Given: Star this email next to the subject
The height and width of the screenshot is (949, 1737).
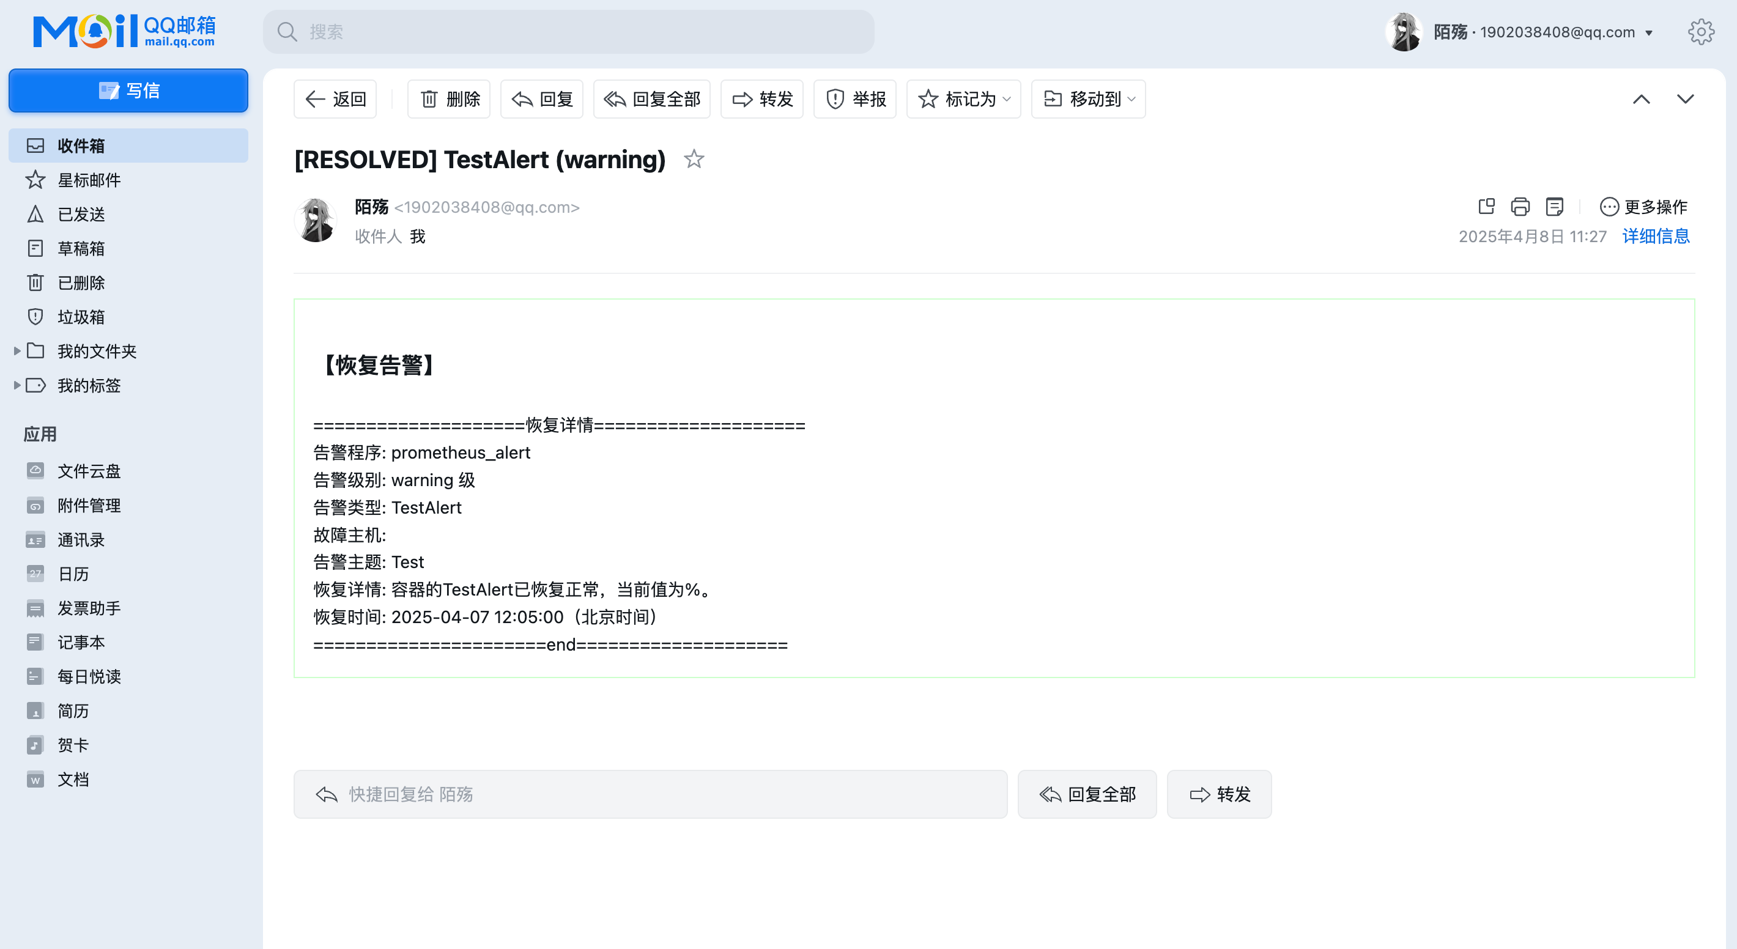Looking at the screenshot, I should 694,159.
